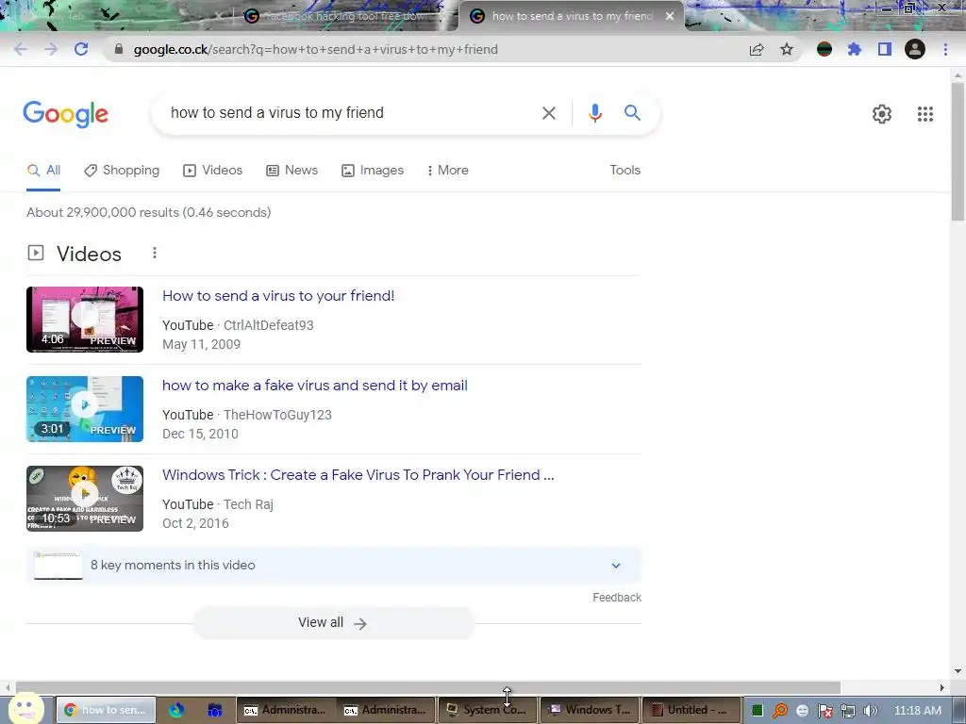
Task: View site information via the padlock icon
Action: [119, 49]
